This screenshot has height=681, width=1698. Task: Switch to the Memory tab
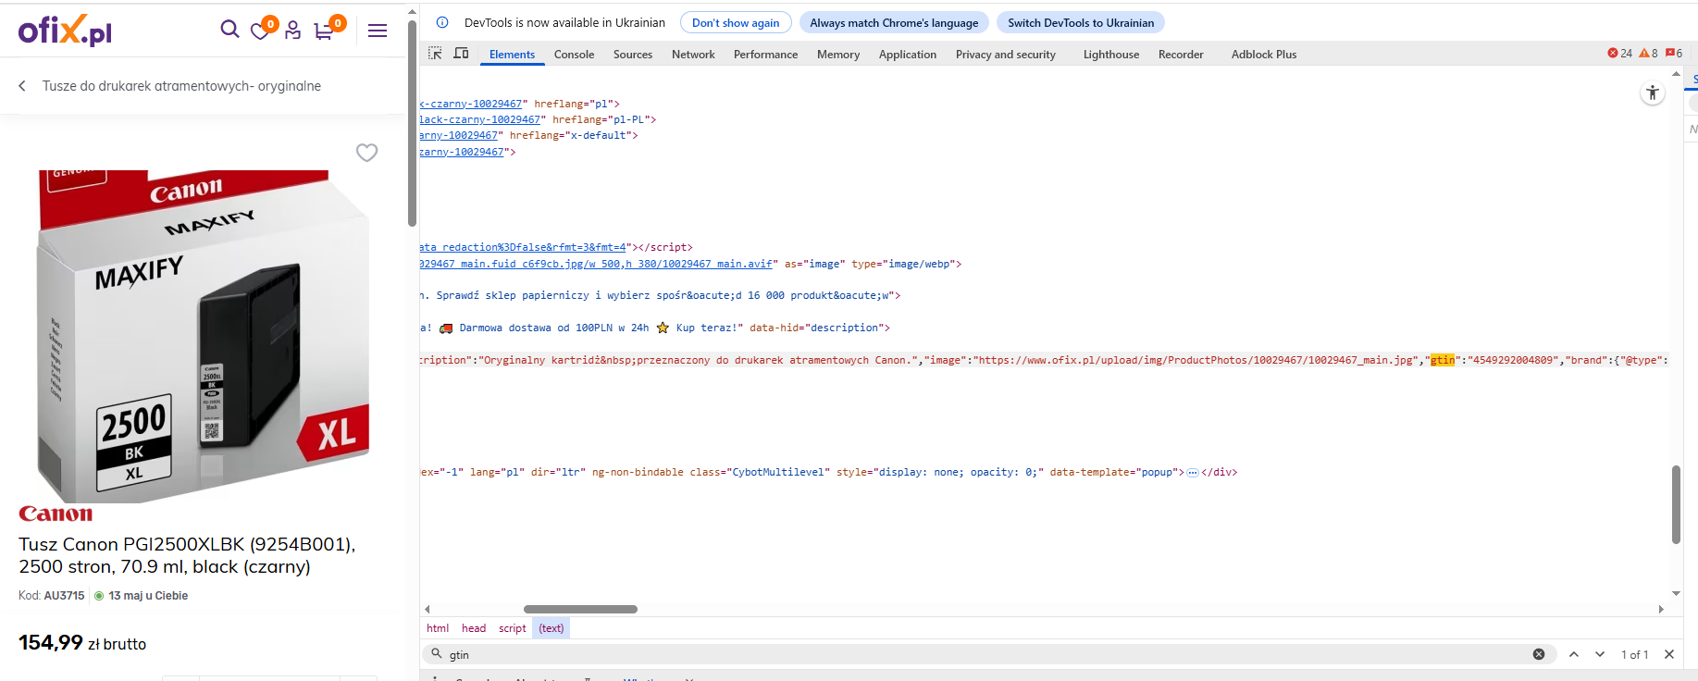click(x=838, y=55)
